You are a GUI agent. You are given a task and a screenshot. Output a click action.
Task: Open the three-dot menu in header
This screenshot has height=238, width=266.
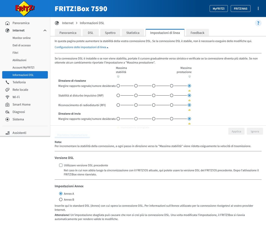(258, 9)
